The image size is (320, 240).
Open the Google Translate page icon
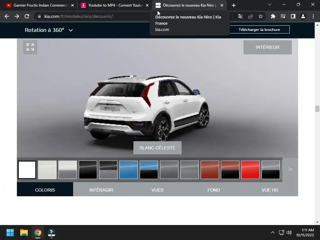click(241, 16)
